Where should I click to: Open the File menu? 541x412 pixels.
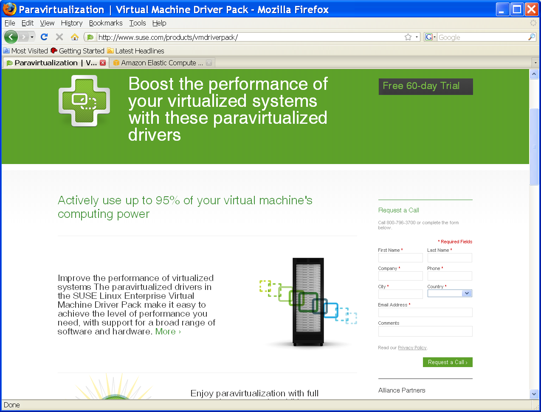point(10,23)
